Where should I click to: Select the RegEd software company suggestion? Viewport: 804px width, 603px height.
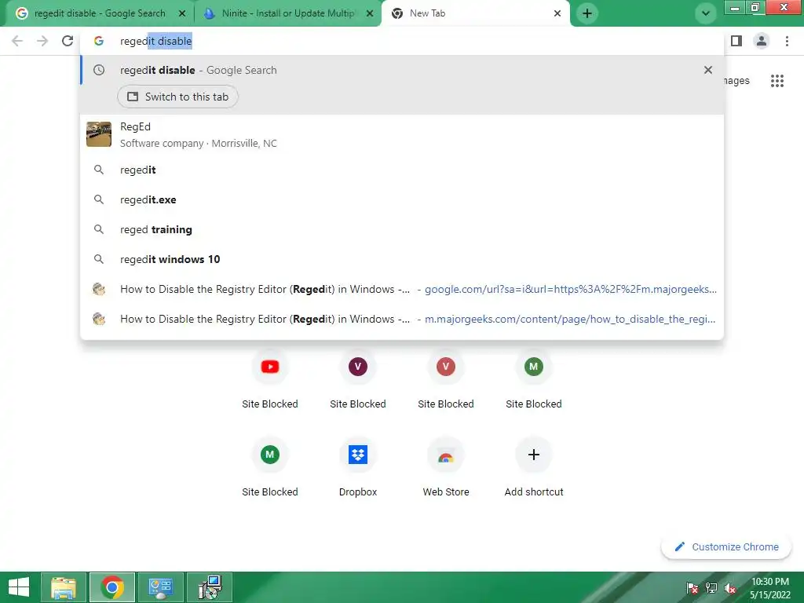(402, 134)
